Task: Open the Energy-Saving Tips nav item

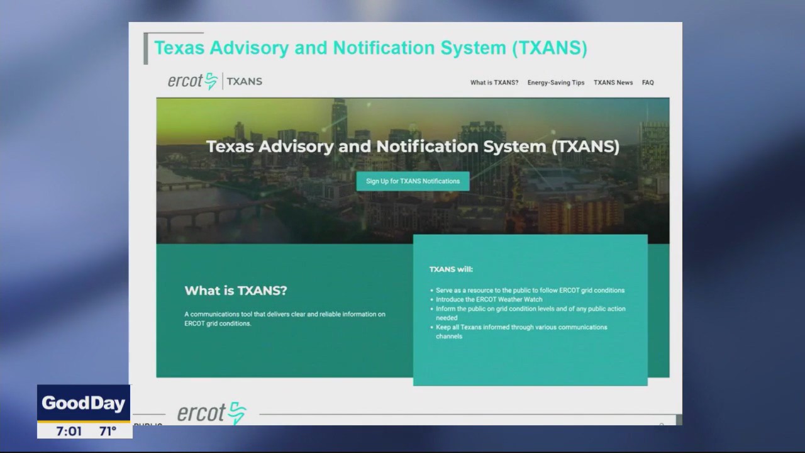Action: [x=556, y=82]
